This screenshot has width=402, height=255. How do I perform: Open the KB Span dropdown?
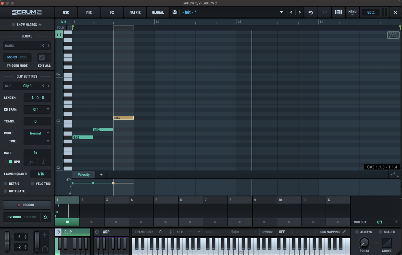[x=37, y=109]
